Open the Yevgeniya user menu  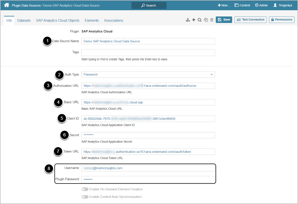pyautogui.click(x=283, y=5)
